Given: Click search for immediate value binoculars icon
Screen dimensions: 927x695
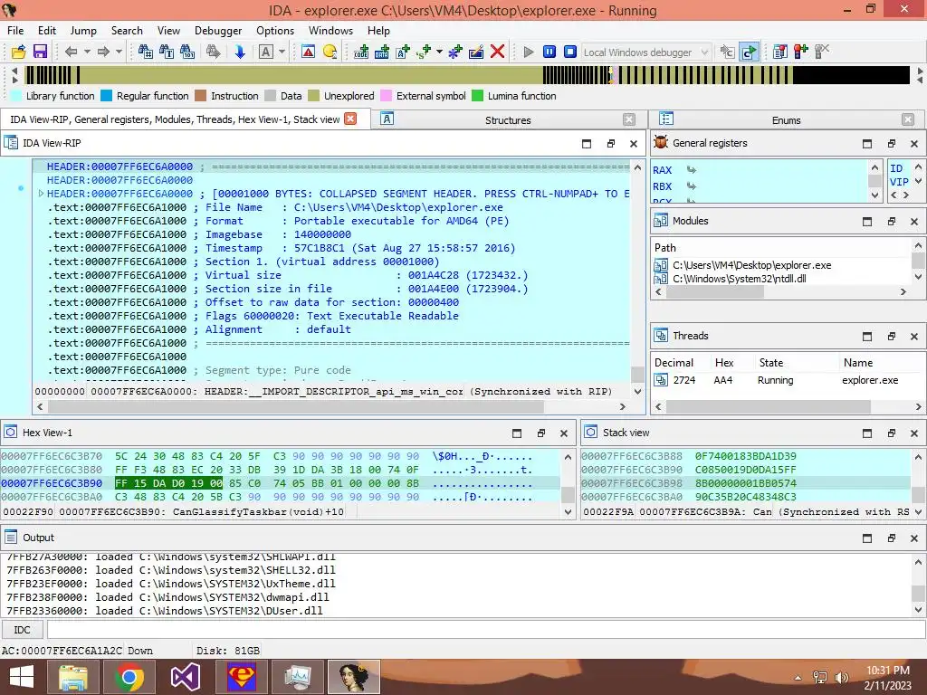Looking at the screenshot, I should 146,52.
